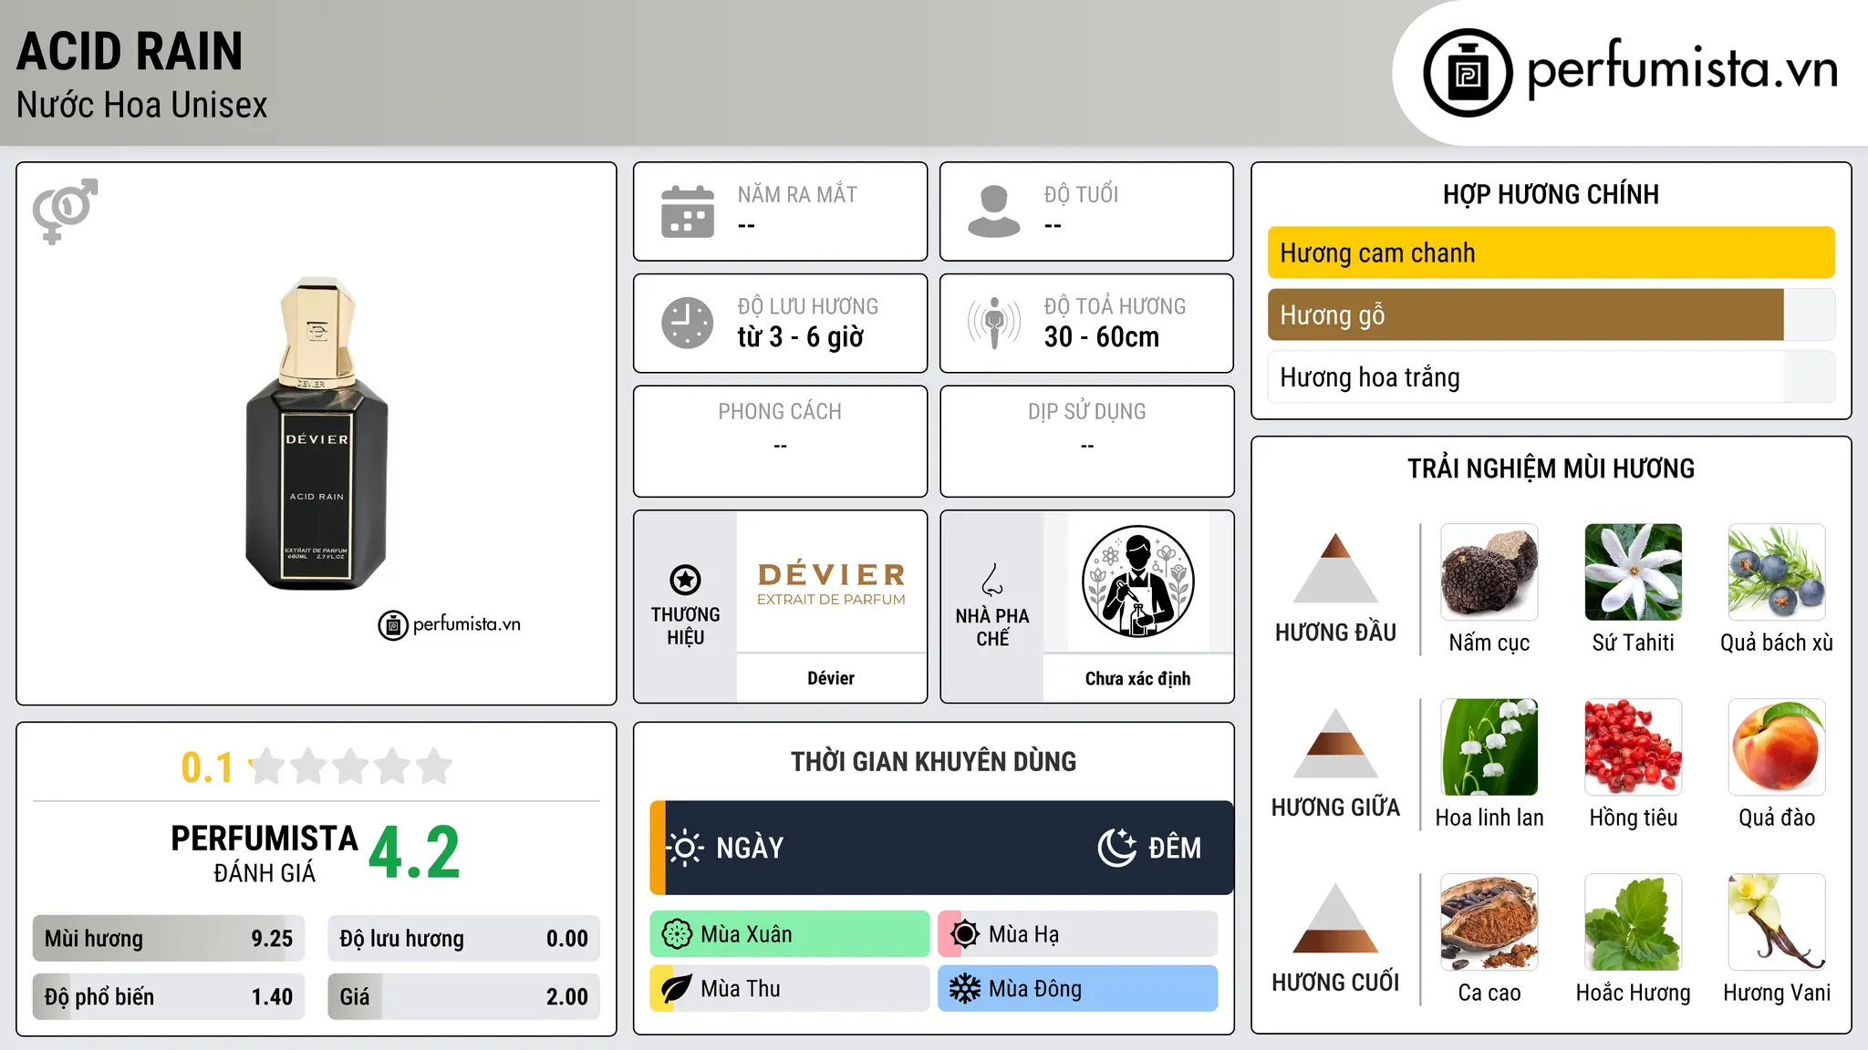Open the Nấm cục note image
Viewport: 1868px width, 1050px height.
(1489, 572)
